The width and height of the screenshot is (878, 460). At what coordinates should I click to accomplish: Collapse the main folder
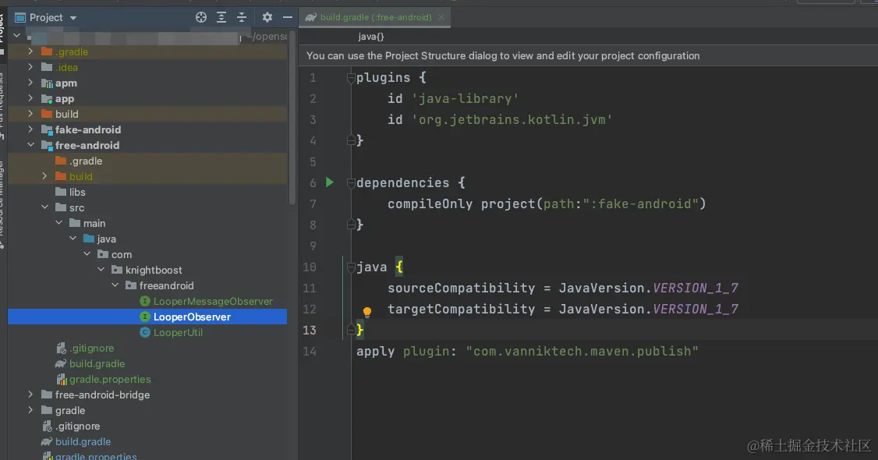(58, 223)
